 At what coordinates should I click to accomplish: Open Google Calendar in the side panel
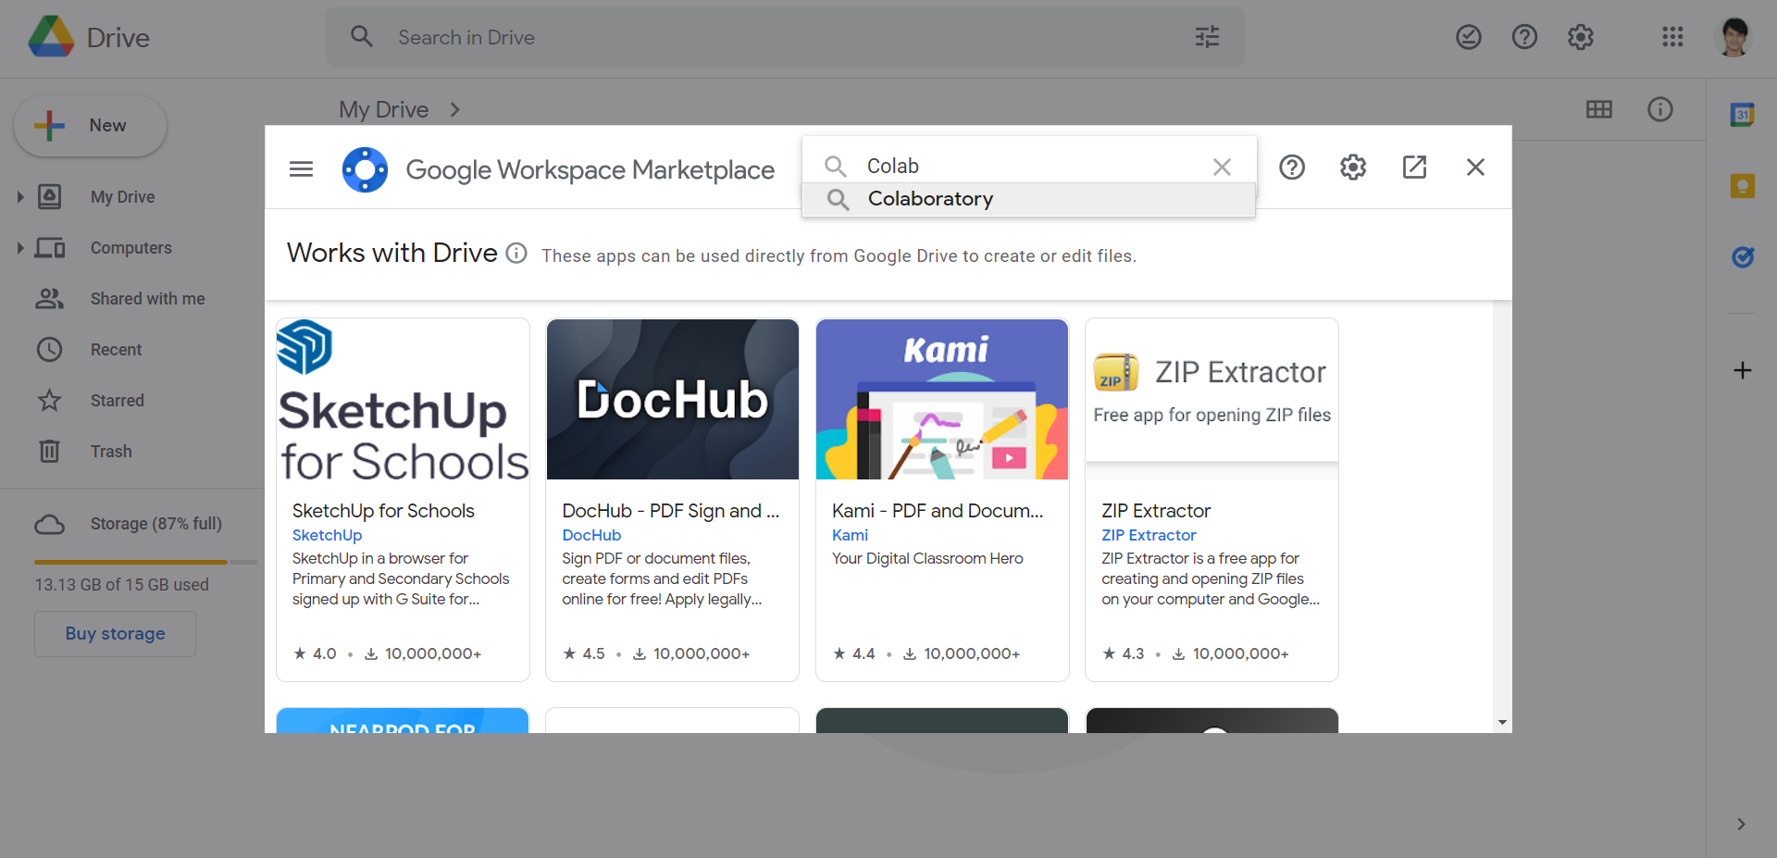(x=1744, y=115)
